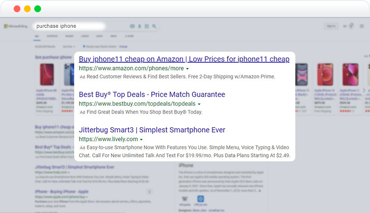Open first red iPhone product thumbnail
The width and height of the screenshot is (370, 213).
(47, 75)
